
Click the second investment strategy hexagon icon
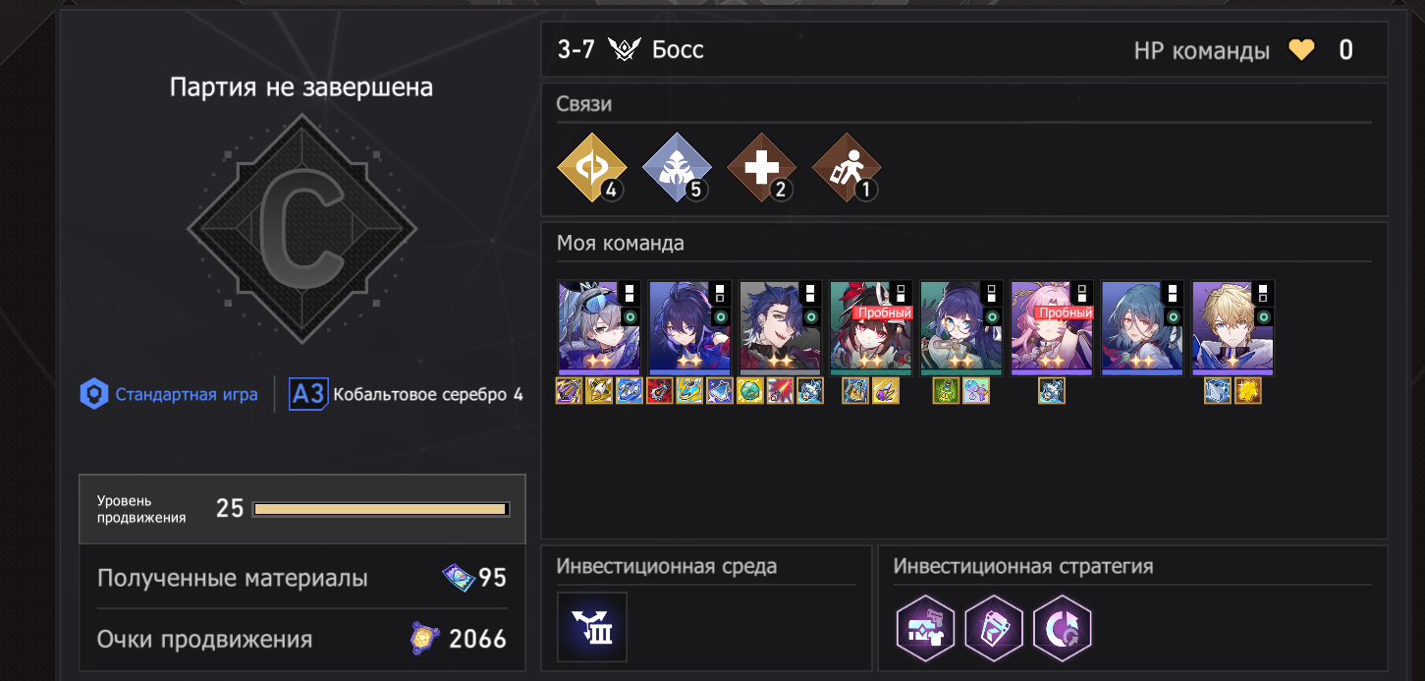994,627
